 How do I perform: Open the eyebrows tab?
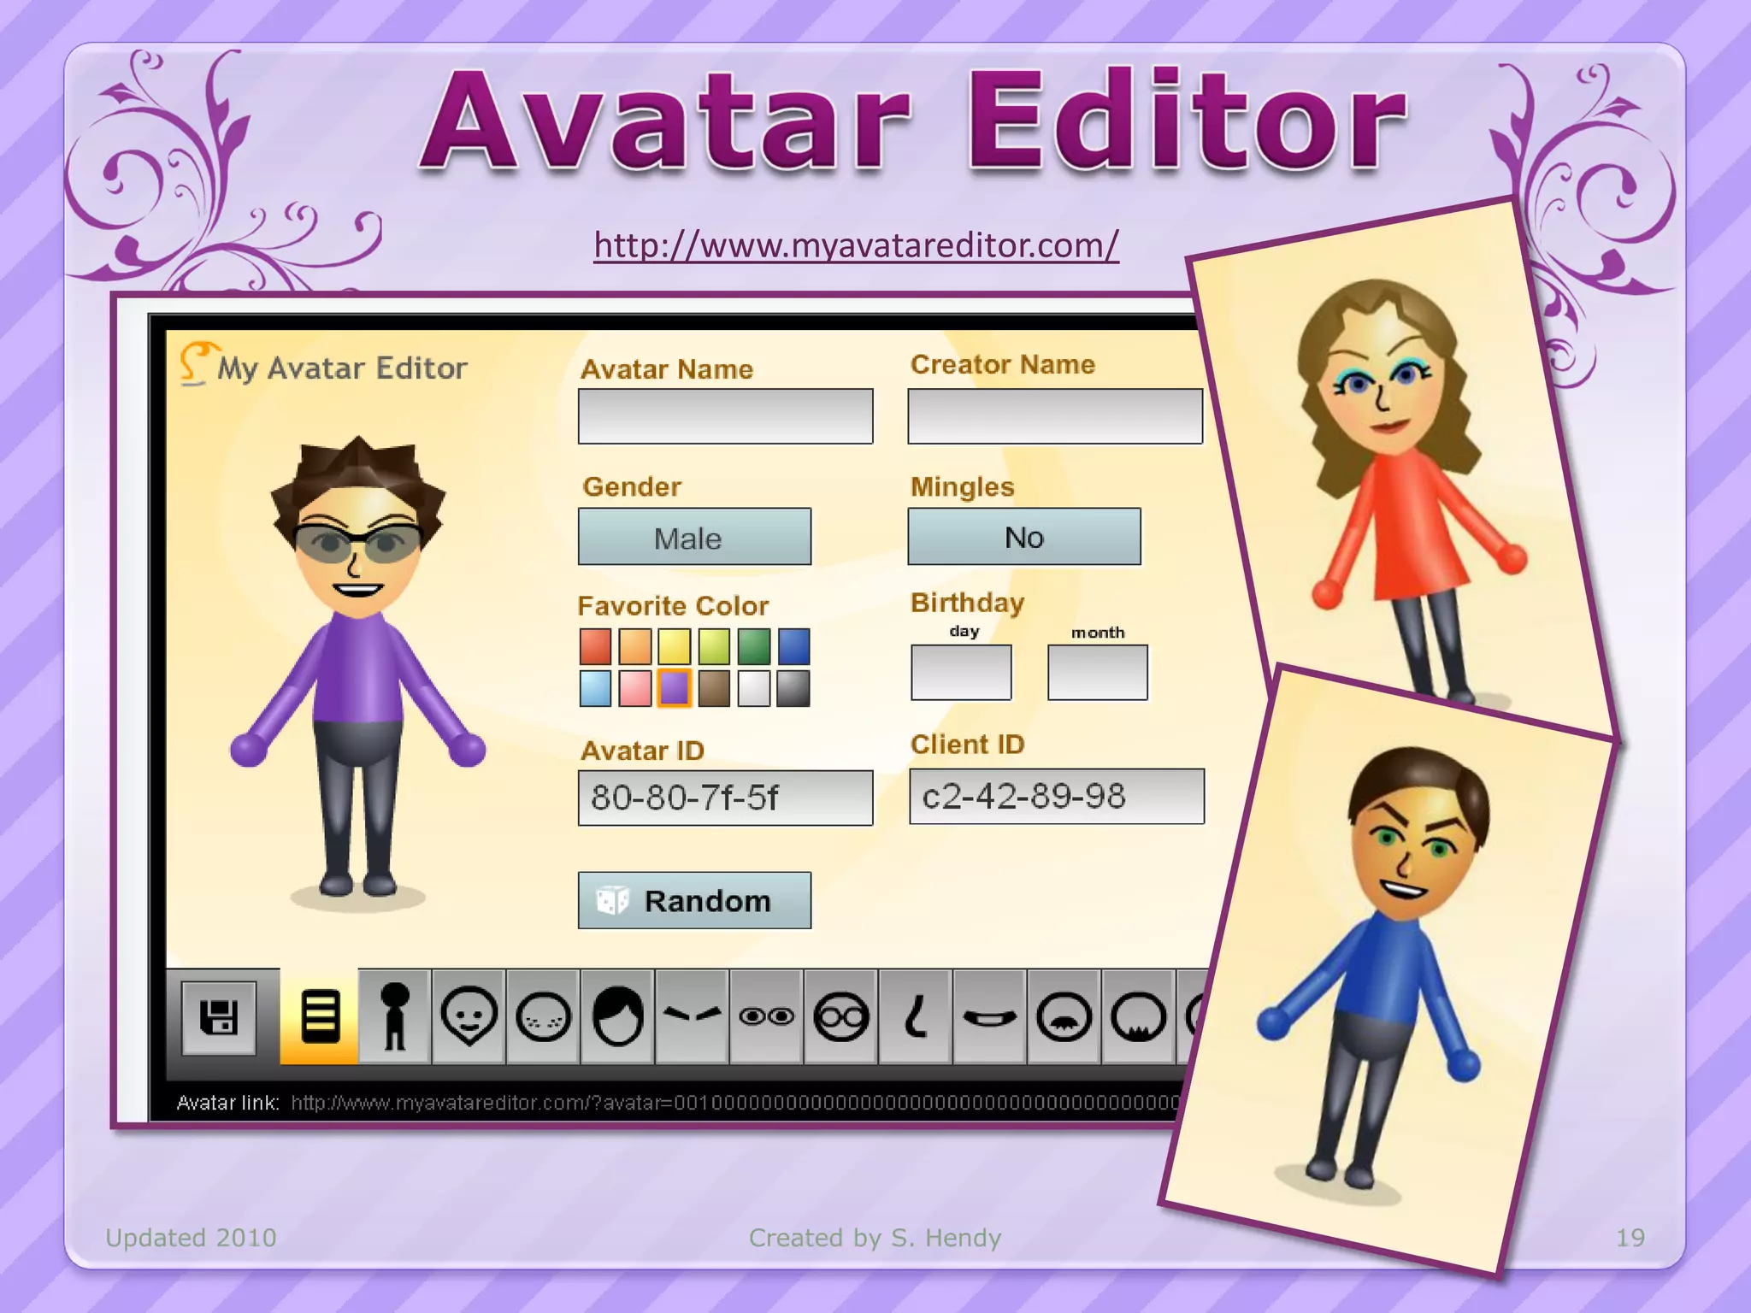click(x=692, y=1016)
